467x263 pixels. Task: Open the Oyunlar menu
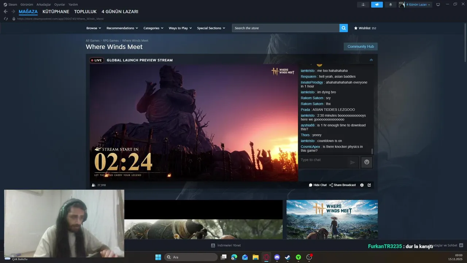click(x=60, y=5)
